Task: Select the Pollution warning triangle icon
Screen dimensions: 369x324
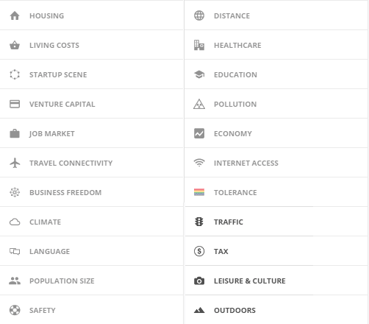Action: (199, 104)
